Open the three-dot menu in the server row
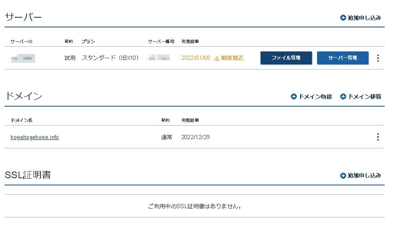Screen dimensions: 396x228 (378, 58)
